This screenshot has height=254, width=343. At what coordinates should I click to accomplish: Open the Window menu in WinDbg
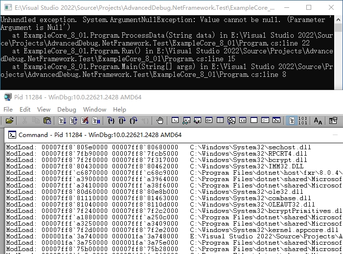[95, 110]
